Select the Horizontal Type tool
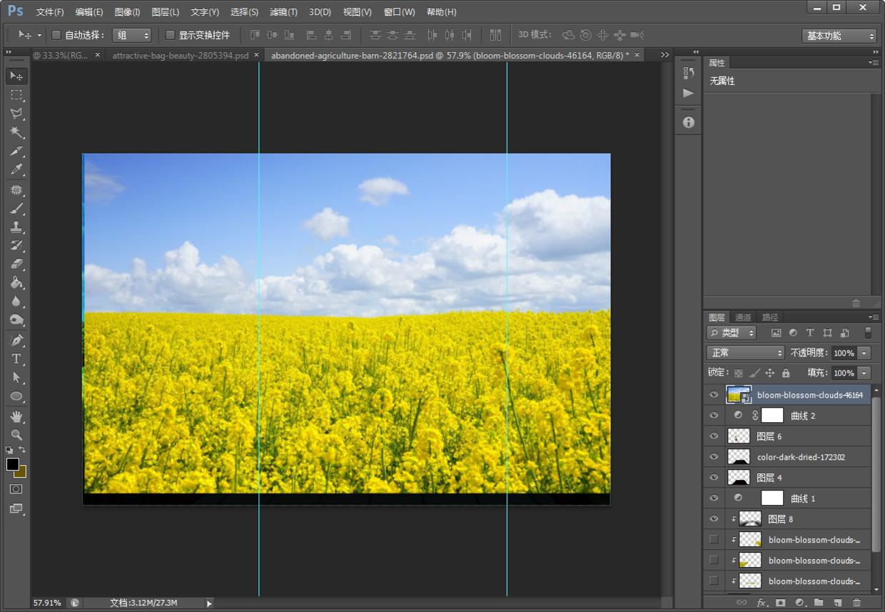Viewport: 885px width, 612px height. (16, 358)
